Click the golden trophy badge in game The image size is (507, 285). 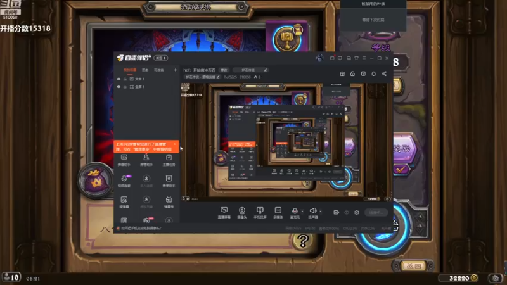[x=287, y=38]
